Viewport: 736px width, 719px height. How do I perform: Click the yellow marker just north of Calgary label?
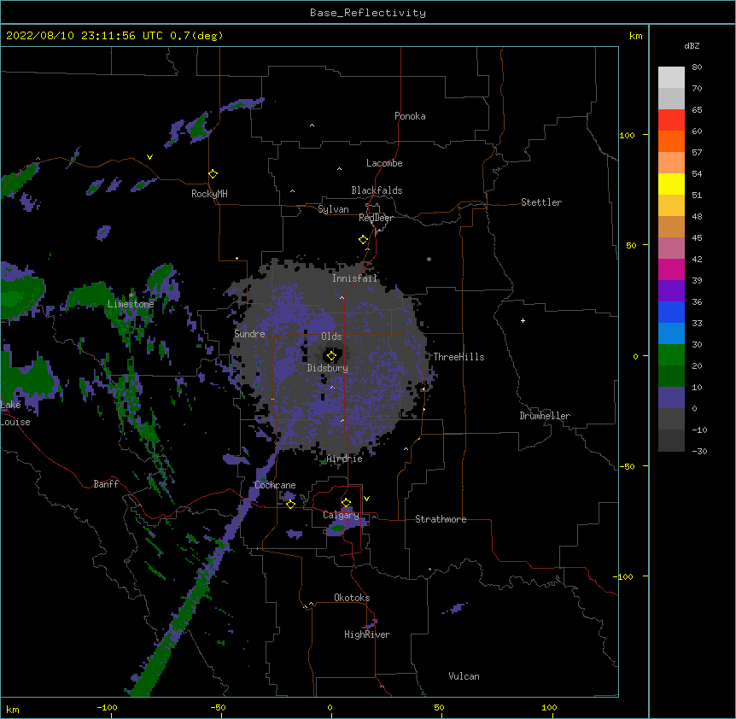coord(346,503)
